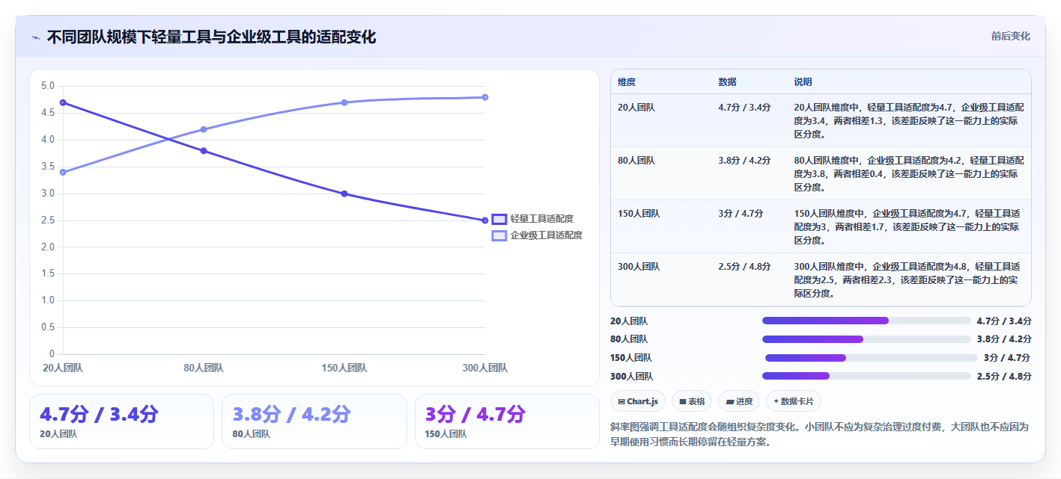Click the 80人团队 progress bar
Image resolution: width=1061 pixels, height=479 pixels.
pyautogui.click(x=866, y=339)
